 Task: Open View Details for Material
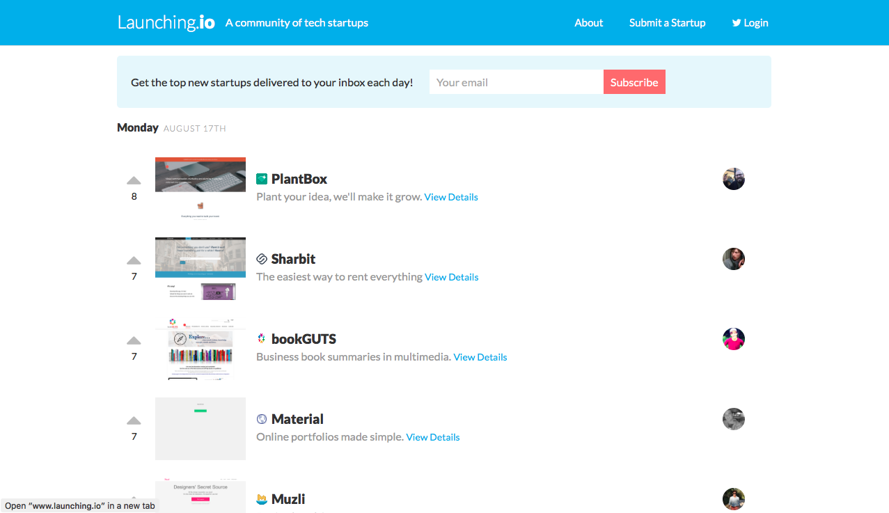432,436
